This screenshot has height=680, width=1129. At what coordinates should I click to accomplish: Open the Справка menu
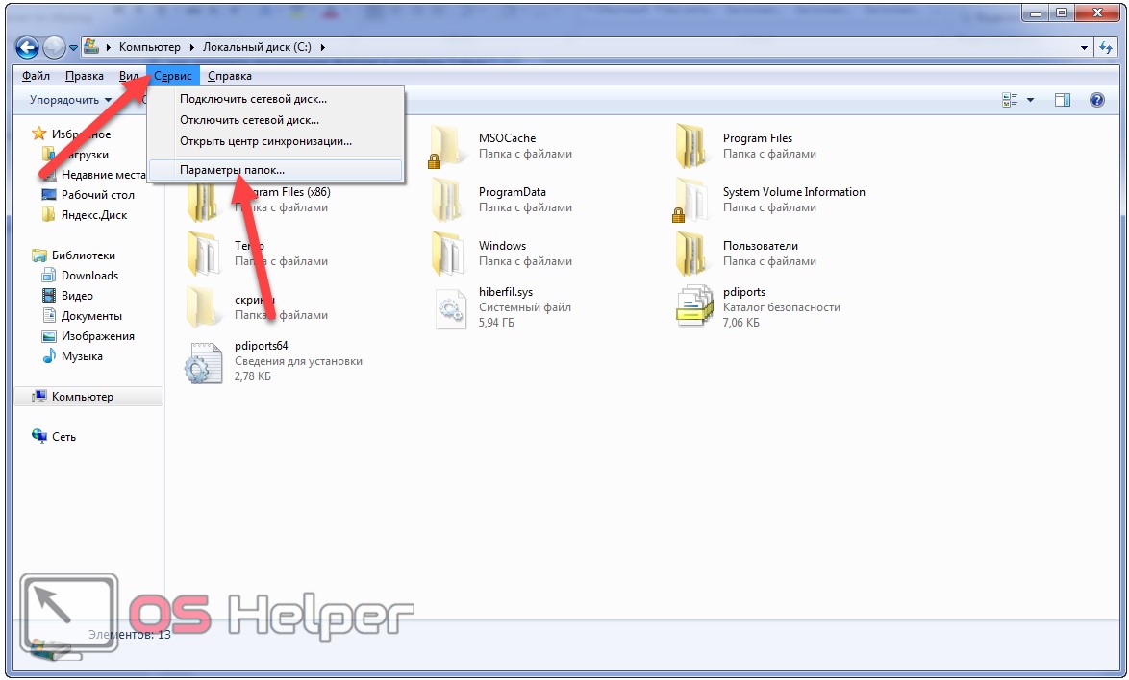(x=230, y=76)
